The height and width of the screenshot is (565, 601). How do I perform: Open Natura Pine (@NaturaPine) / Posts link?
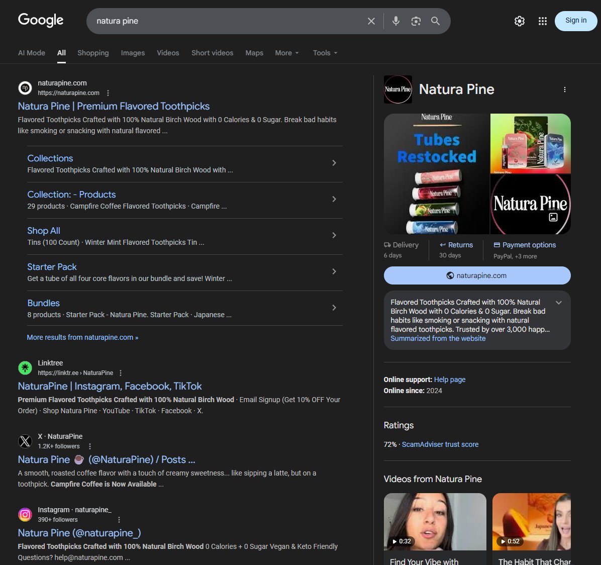click(x=107, y=459)
